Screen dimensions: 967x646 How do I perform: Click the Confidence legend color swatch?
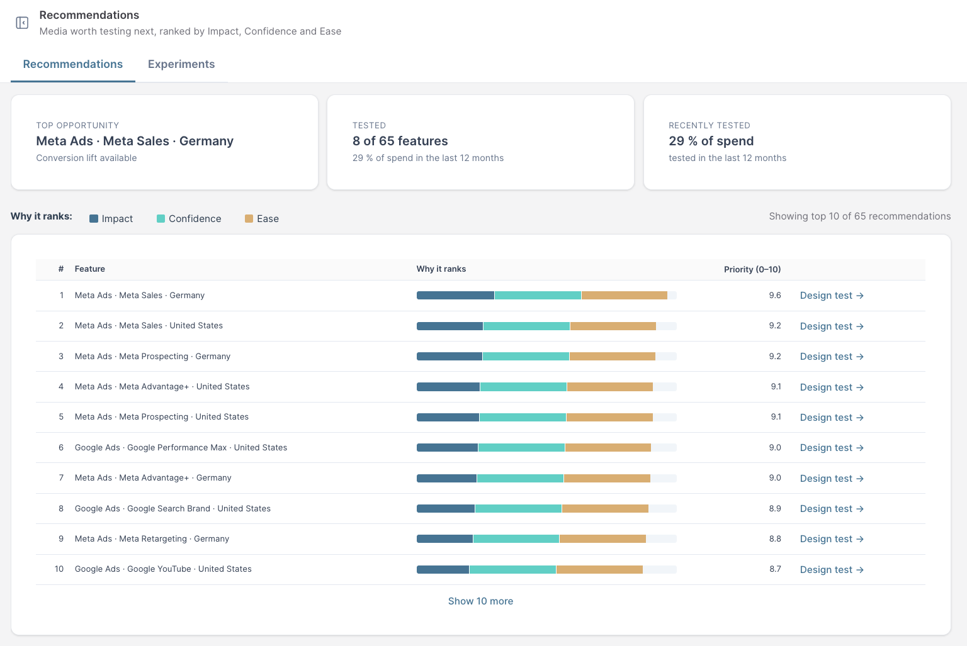click(161, 219)
